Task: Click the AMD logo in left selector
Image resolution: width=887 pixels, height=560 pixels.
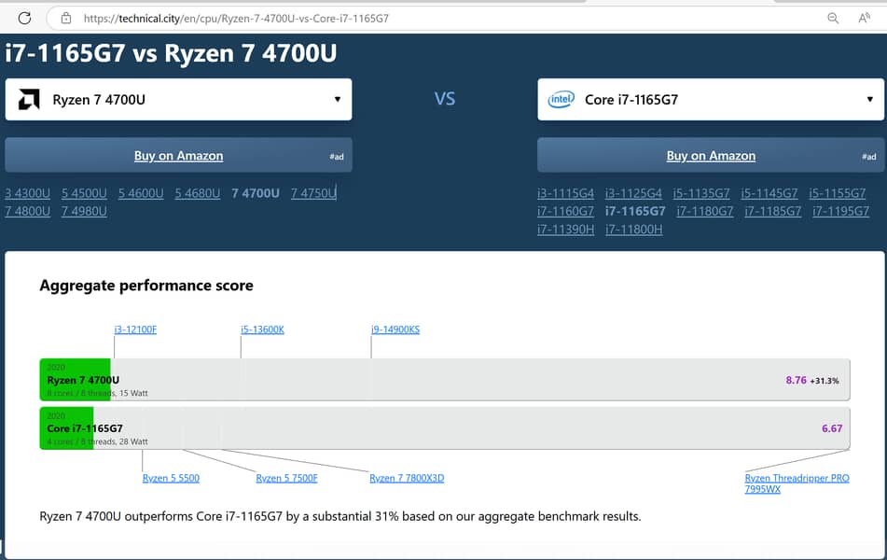Action: (x=29, y=100)
